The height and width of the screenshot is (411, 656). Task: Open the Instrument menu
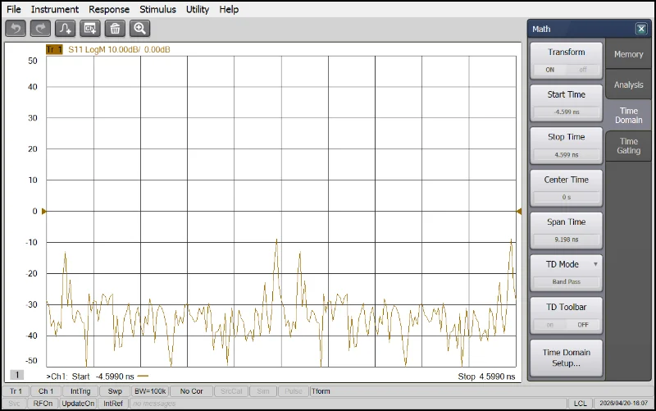pos(55,9)
